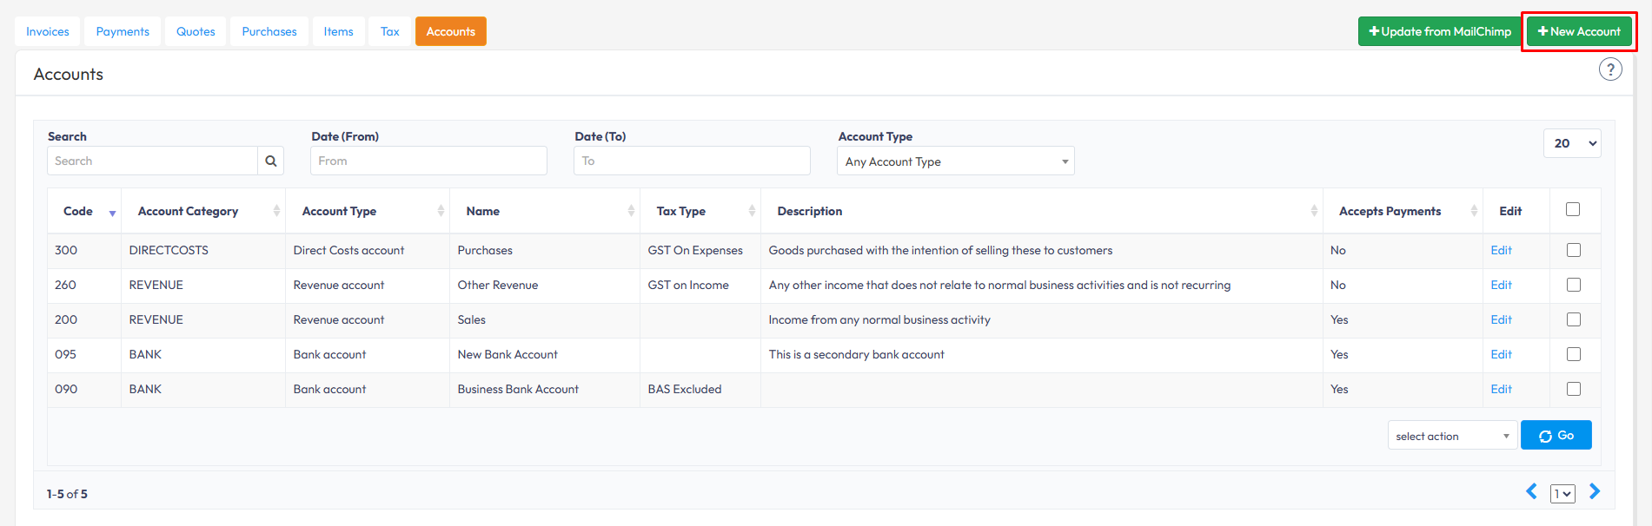Edit the Other Revenue account

pos(1501,285)
